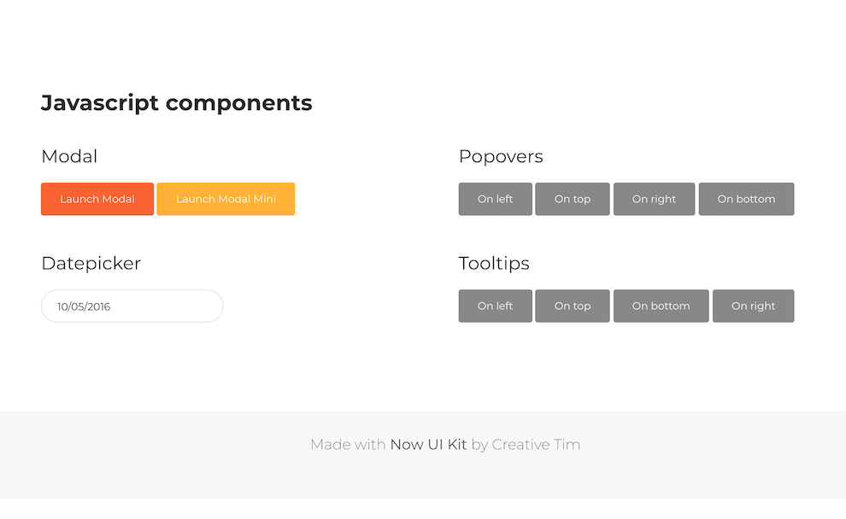Show the On top tooltip
This screenshot has height=519, width=846.
coord(572,306)
